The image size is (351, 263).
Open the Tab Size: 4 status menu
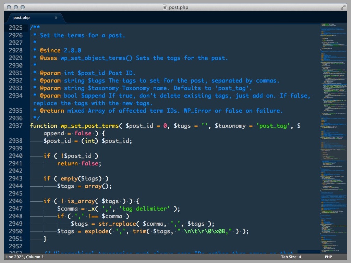click(291, 257)
